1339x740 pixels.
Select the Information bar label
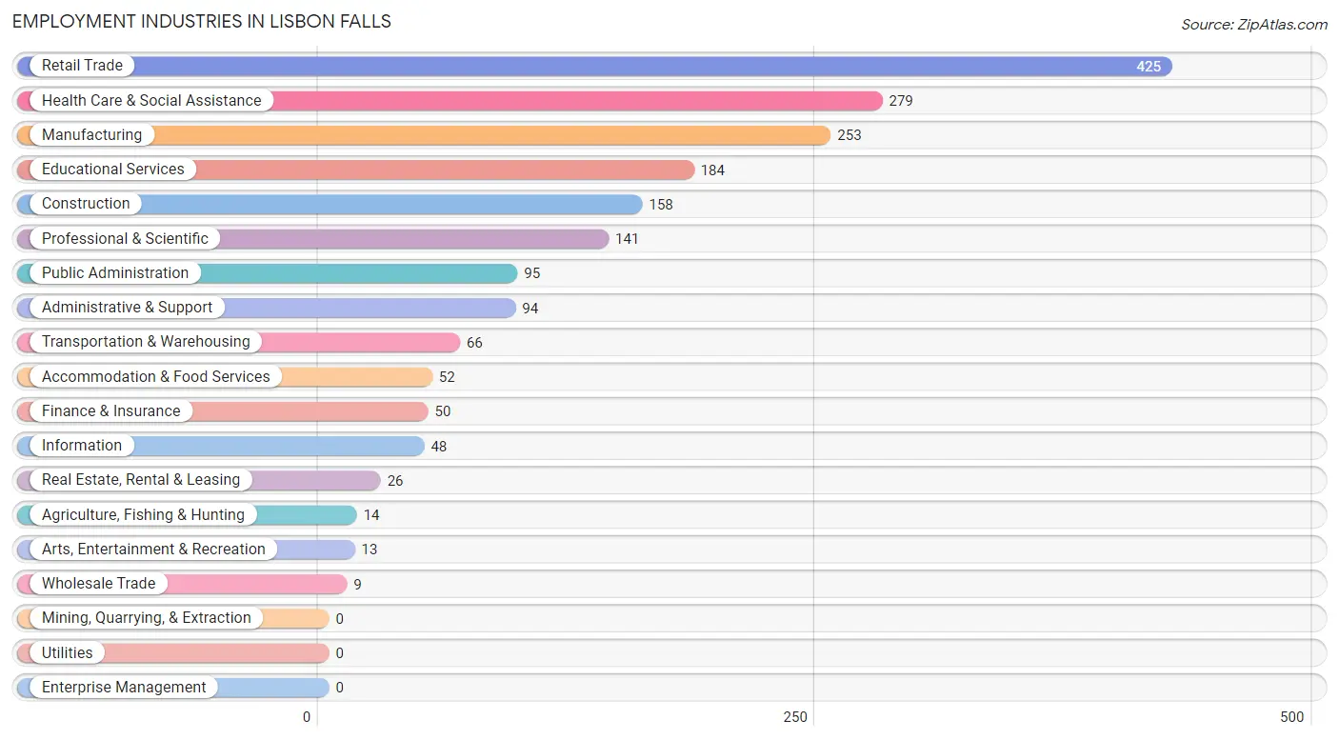82,446
